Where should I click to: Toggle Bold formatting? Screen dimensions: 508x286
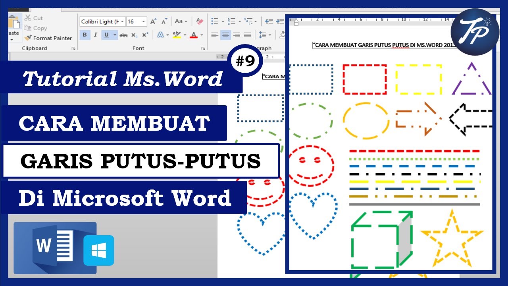click(x=85, y=35)
